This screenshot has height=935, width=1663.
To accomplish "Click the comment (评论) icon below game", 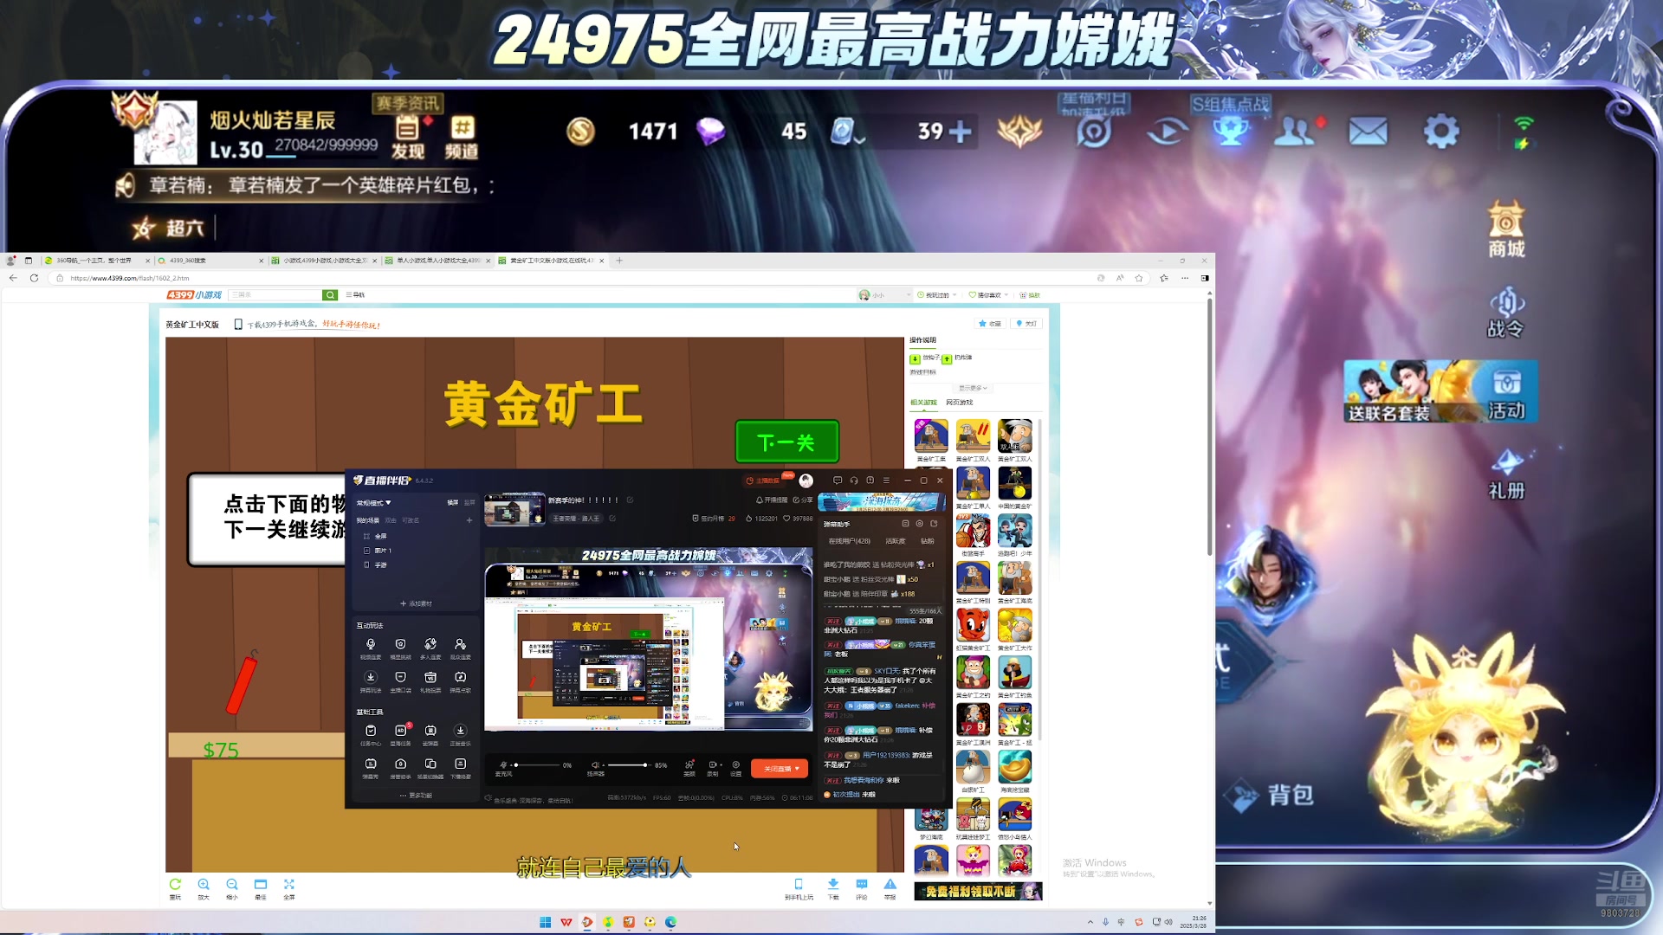I will point(862,884).
